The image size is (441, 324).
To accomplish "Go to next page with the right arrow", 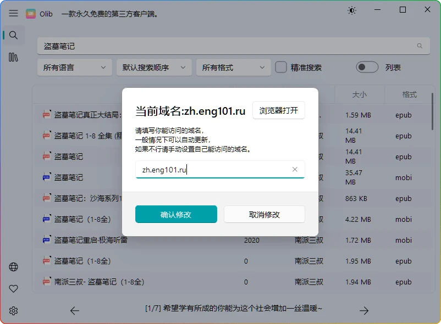I will coord(364,311).
